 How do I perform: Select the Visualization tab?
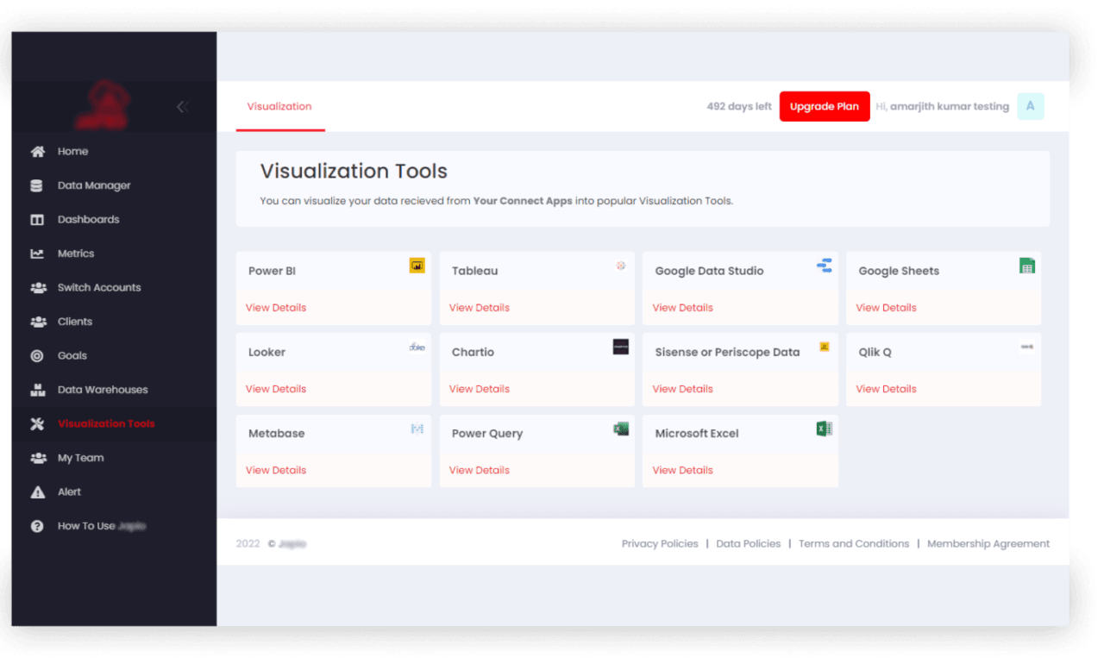[279, 107]
